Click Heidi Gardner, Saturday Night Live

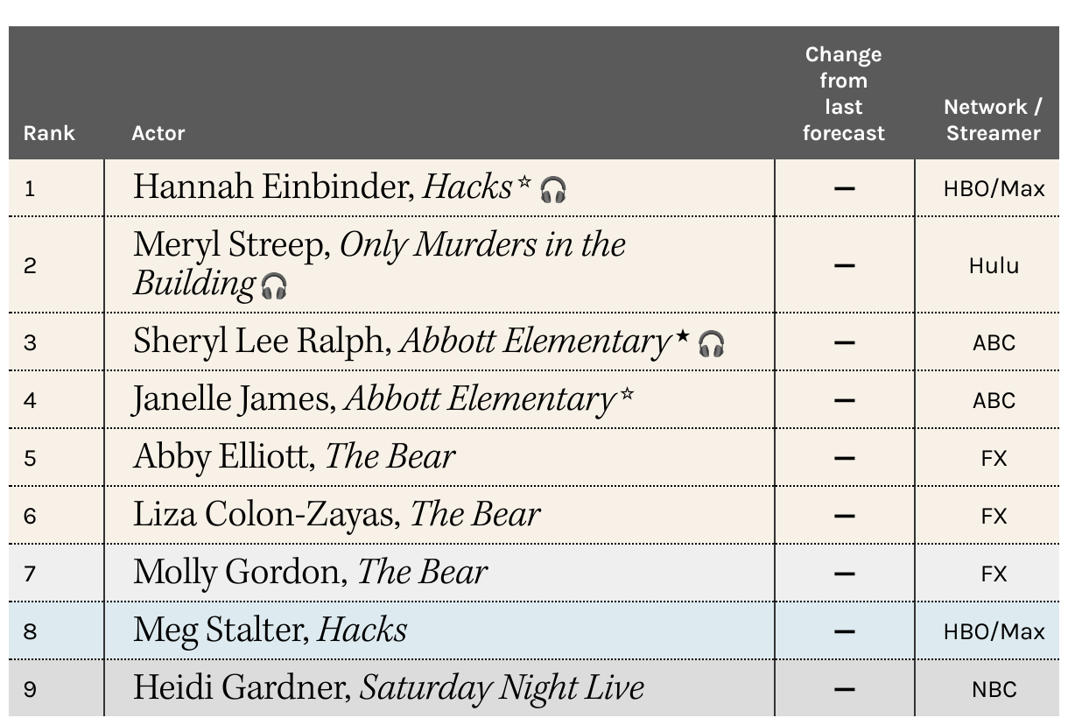[389, 687]
